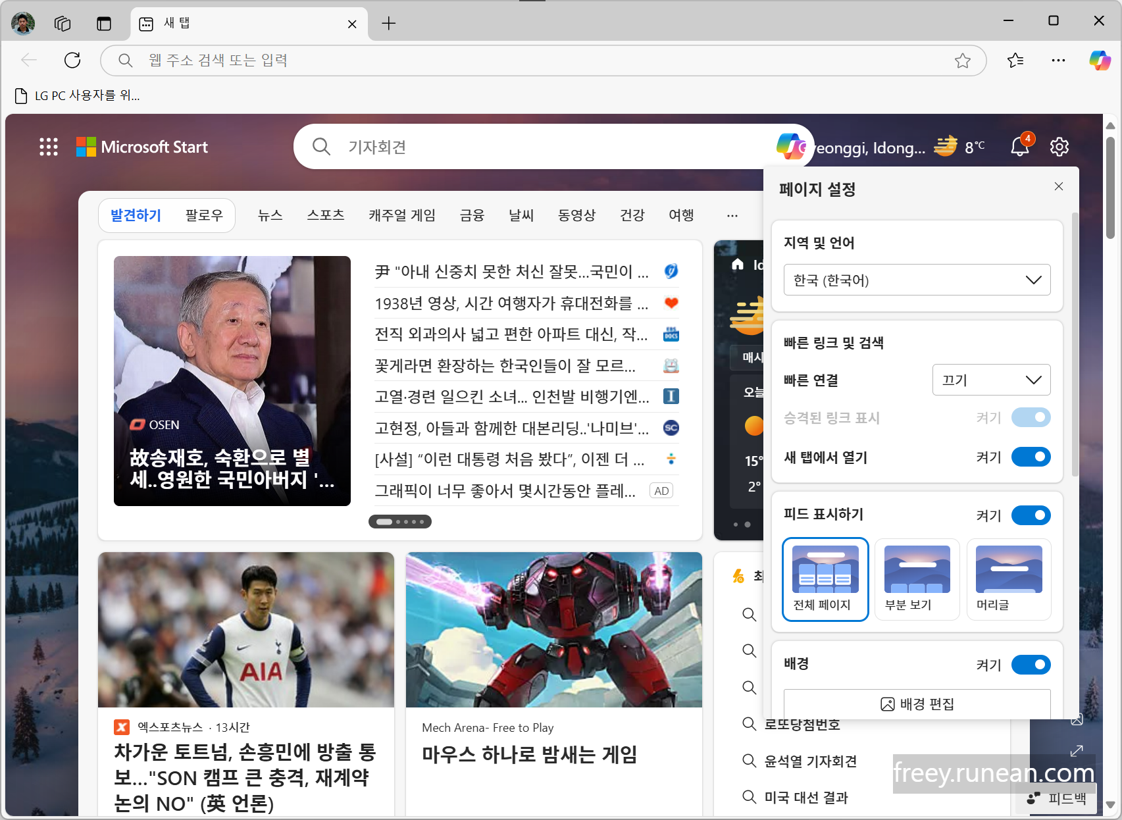Viewport: 1122px width, 820px height.
Task: Expand the 한국 (한국어) region dropdown
Action: (x=917, y=280)
